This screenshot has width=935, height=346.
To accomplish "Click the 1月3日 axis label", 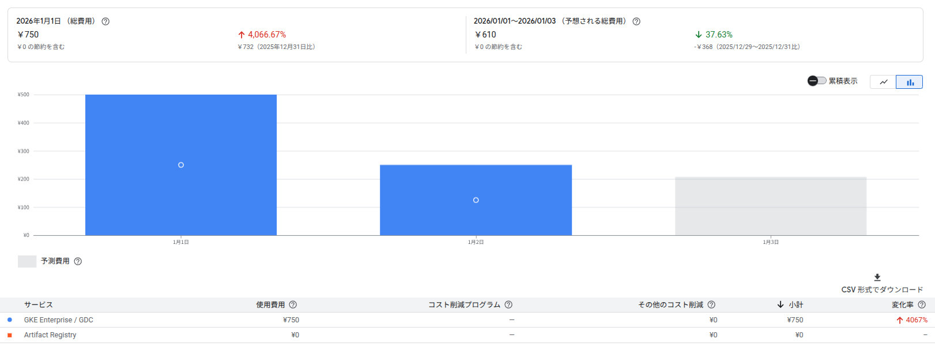I will 771,242.
